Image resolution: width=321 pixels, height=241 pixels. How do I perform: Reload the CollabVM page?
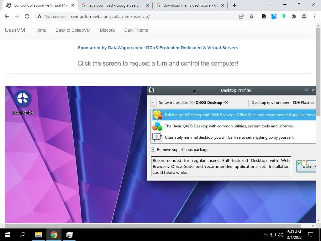pyautogui.click(x=27, y=16)
